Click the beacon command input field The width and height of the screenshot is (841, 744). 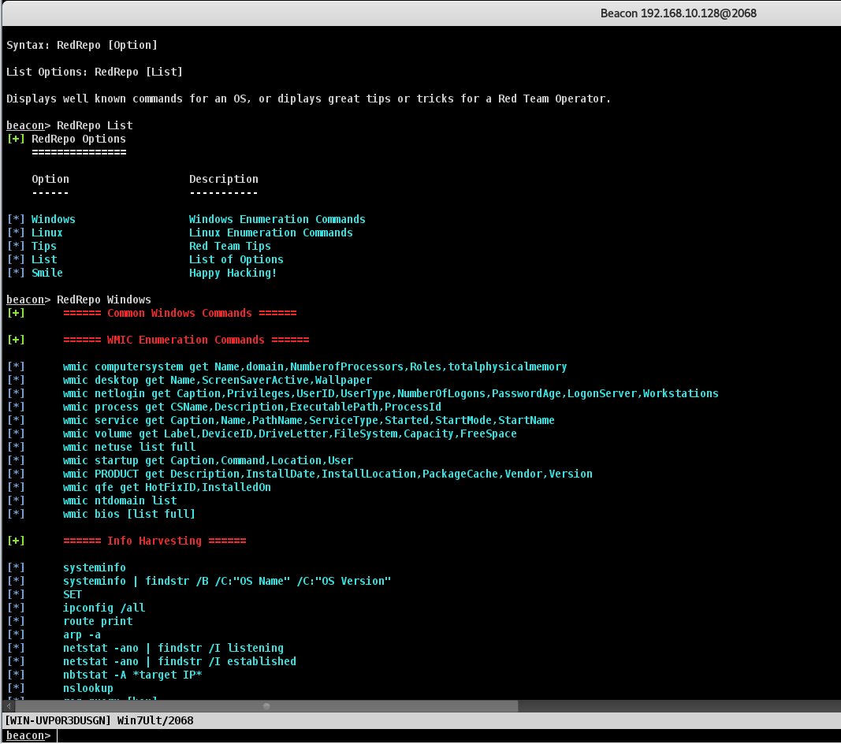click(448, 735)
